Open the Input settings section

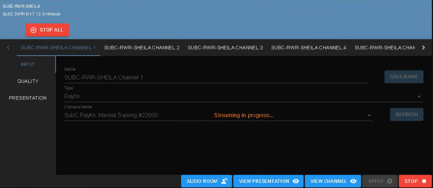(x=28, y=65)
